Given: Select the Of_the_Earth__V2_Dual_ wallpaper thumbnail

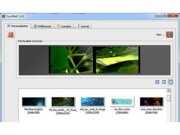Looking at the screenshot, I should pos(63,102).
